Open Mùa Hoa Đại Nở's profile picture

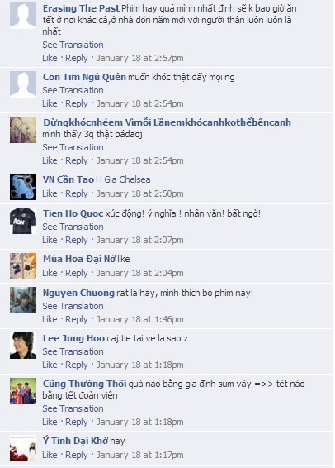(23, 266)
